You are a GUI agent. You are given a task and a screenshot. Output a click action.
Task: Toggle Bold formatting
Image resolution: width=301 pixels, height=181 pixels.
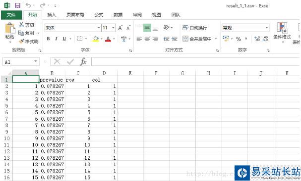[49, 39]
